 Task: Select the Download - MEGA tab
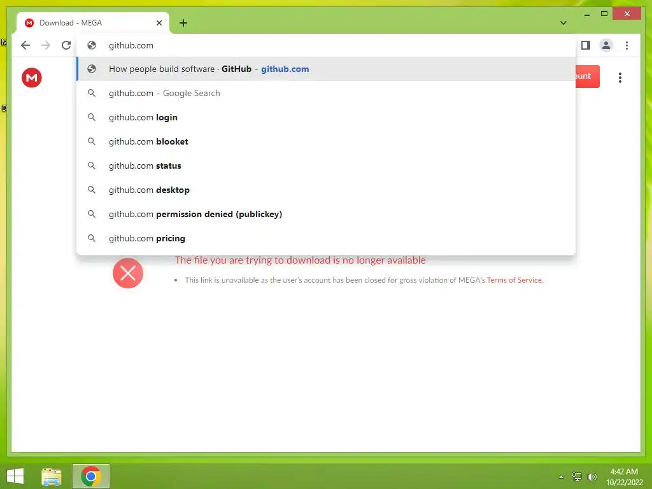[93, 23]
